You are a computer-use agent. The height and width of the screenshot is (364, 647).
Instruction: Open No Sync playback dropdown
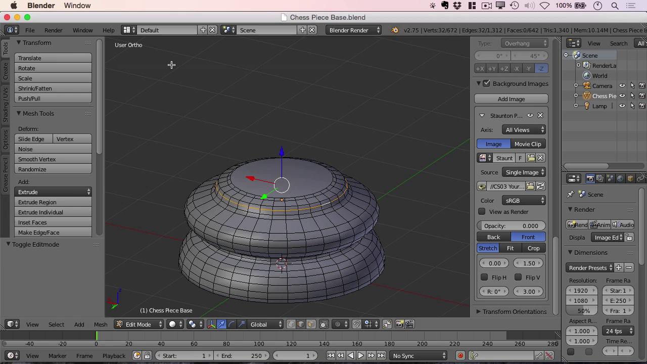coord(419,355)
